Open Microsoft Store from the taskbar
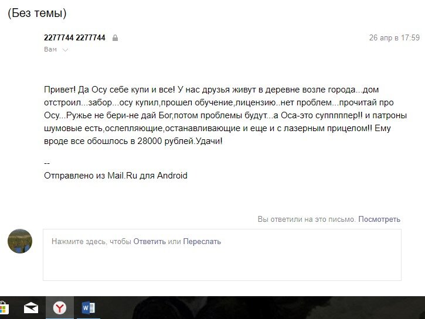 pos(4,308)
